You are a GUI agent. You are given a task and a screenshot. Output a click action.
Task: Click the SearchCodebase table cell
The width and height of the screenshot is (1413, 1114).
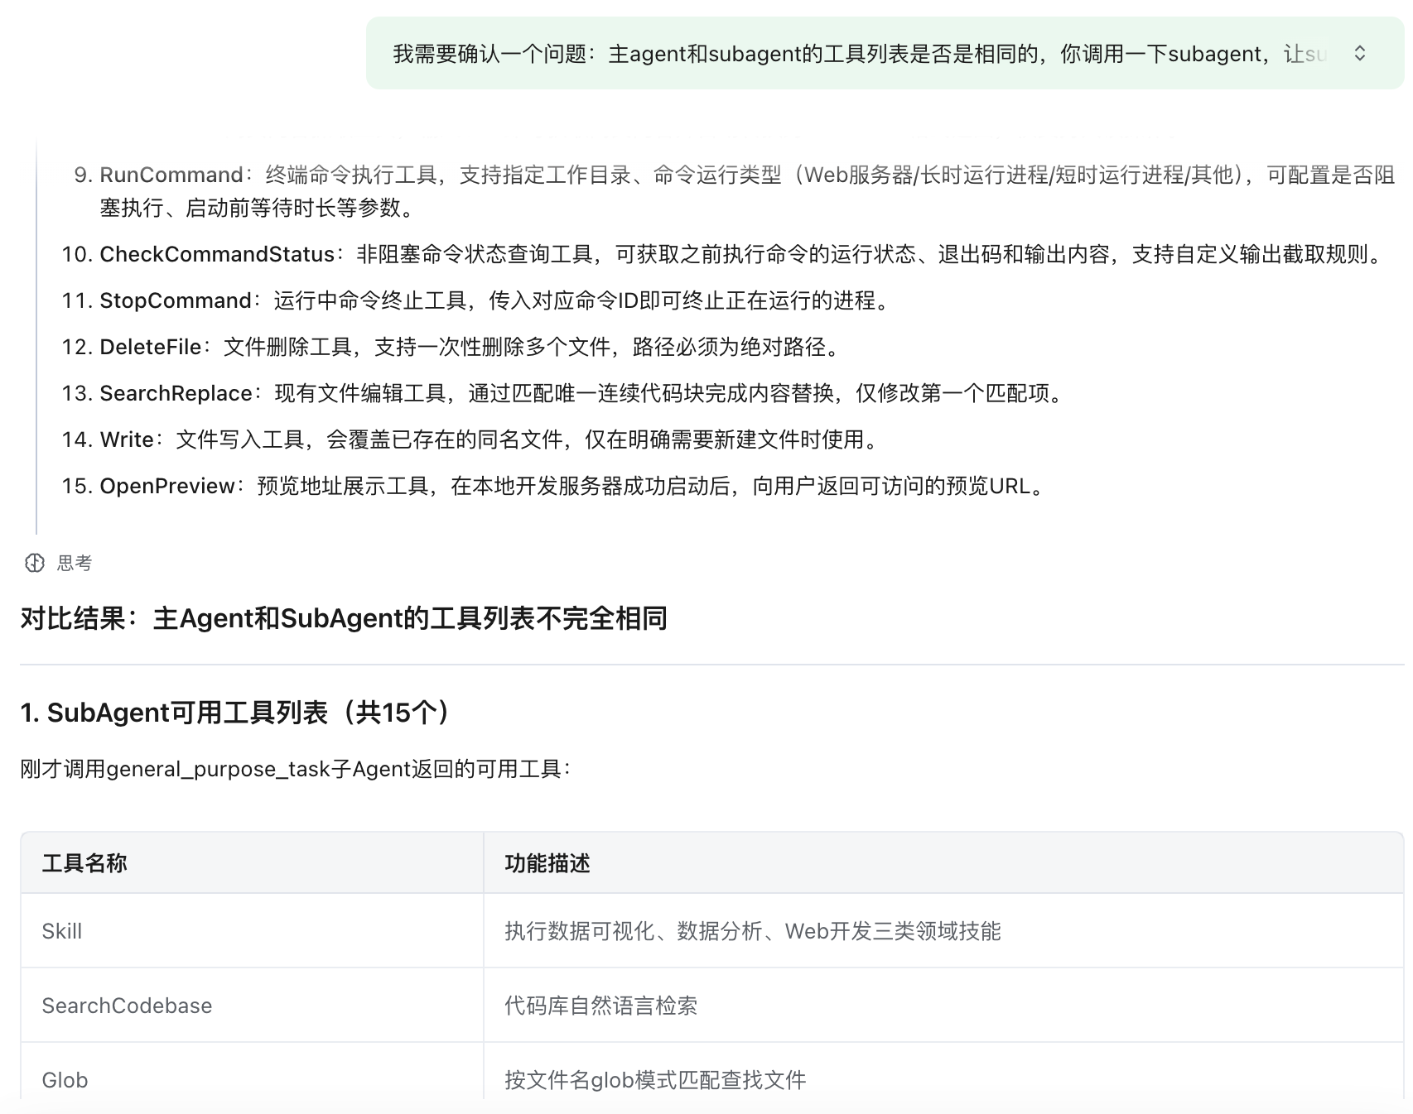252,1006
